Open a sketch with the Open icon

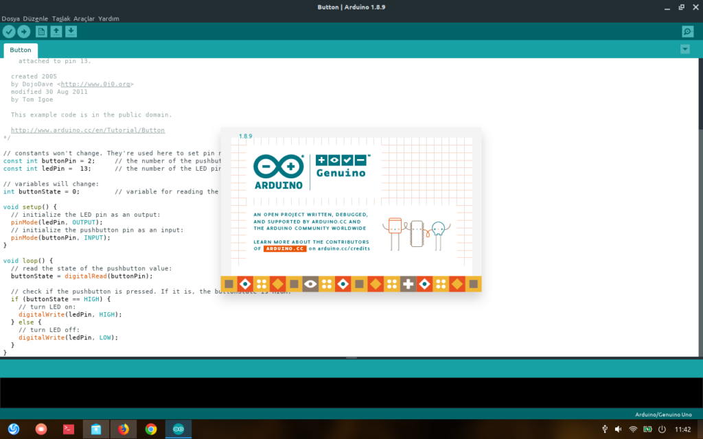56,32
